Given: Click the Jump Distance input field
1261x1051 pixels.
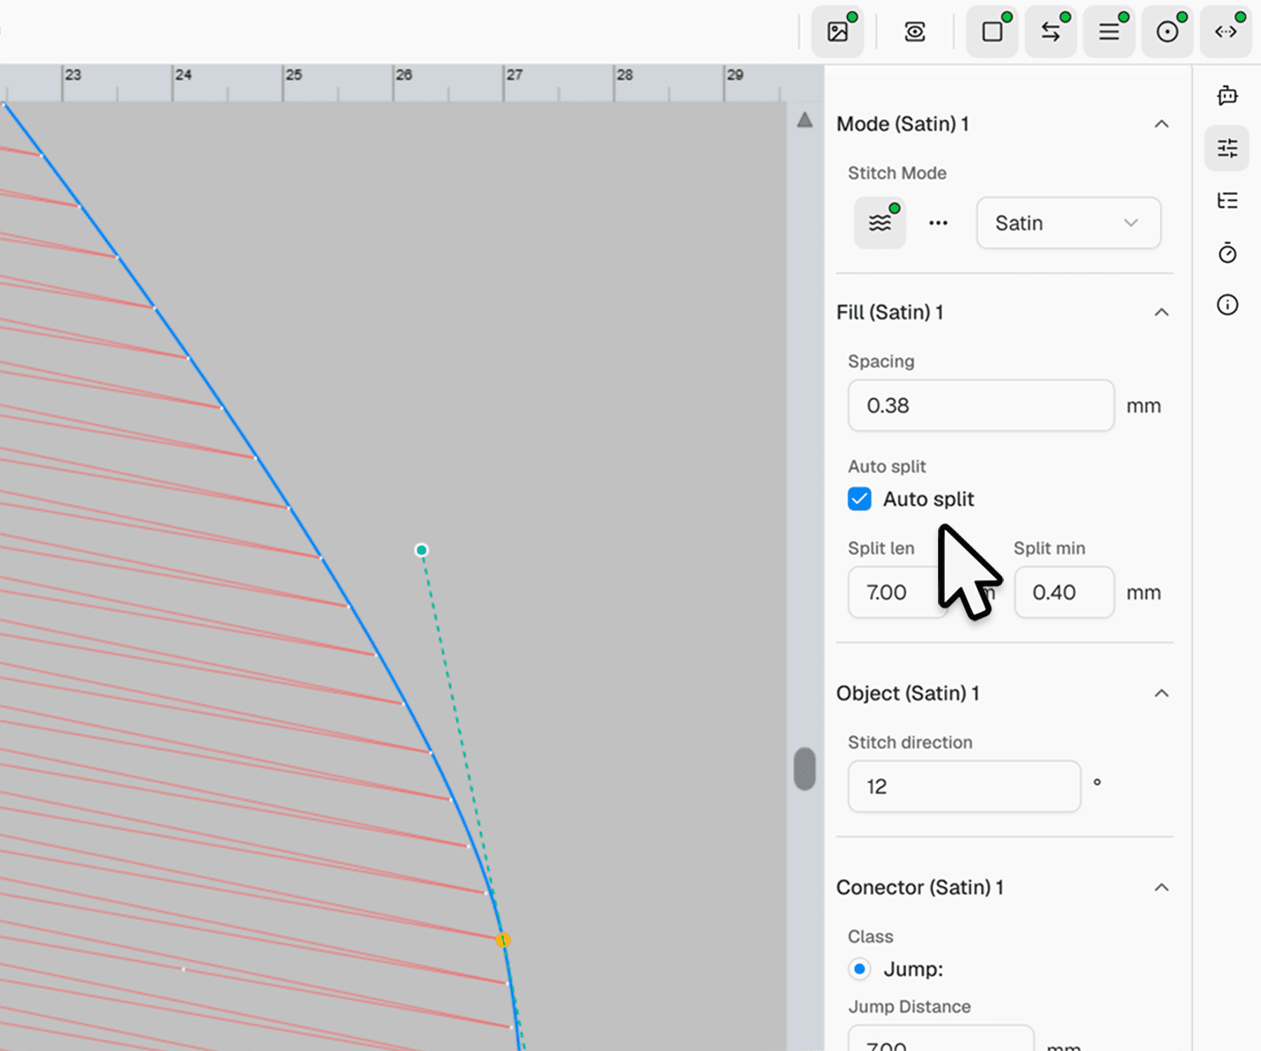Looking at the screenshot, I should point(941,1038).
